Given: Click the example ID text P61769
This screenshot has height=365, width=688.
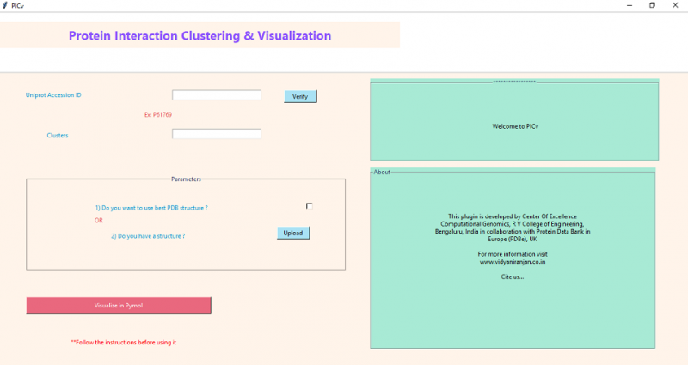Looking at the screenshot, I should (158, 114).
